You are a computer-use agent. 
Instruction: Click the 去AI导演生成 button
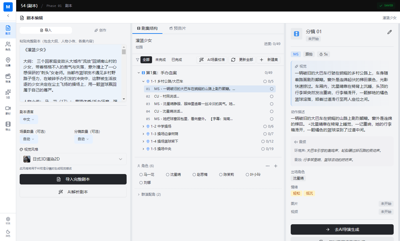(x=342, y=229)
